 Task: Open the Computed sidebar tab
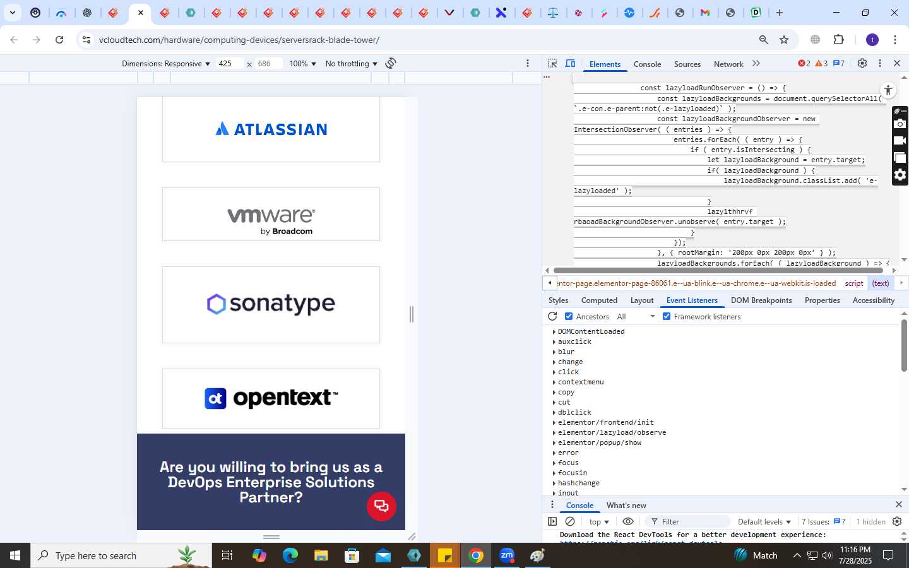(x=599, y=300)
